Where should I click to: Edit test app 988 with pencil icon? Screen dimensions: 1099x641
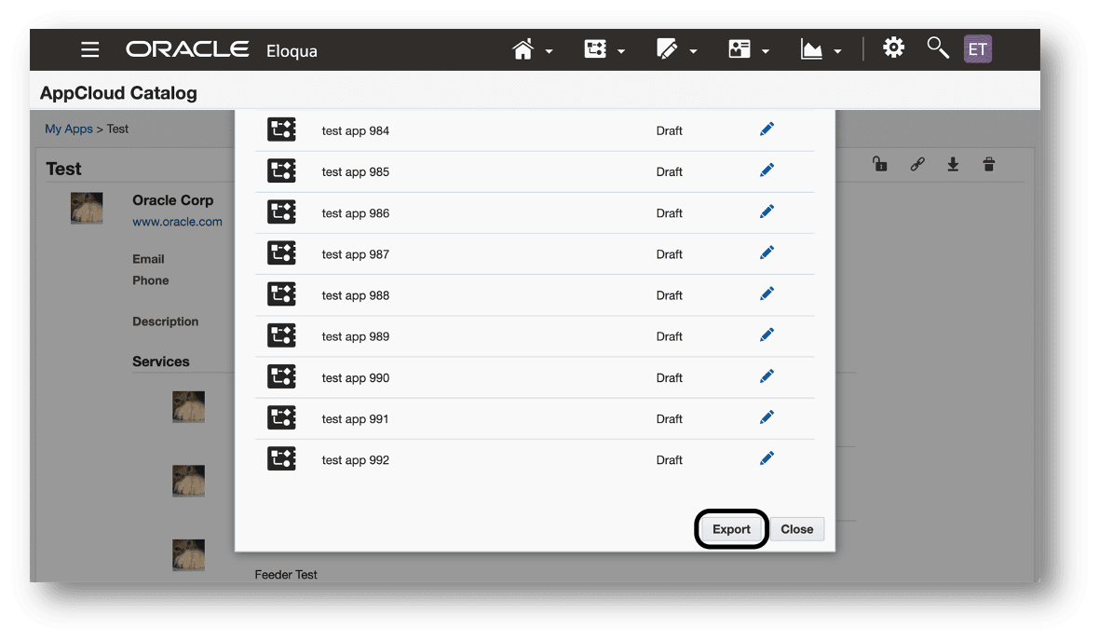(x=767, y=293)
